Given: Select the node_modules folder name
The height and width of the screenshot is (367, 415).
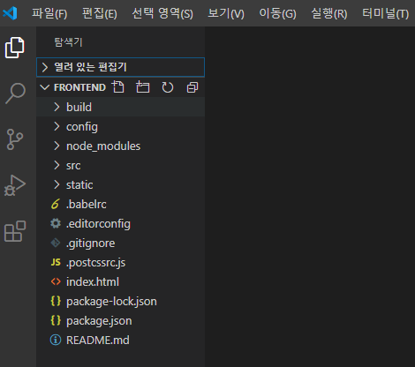Looking at the screenshot, I should [x=103, y=146].
